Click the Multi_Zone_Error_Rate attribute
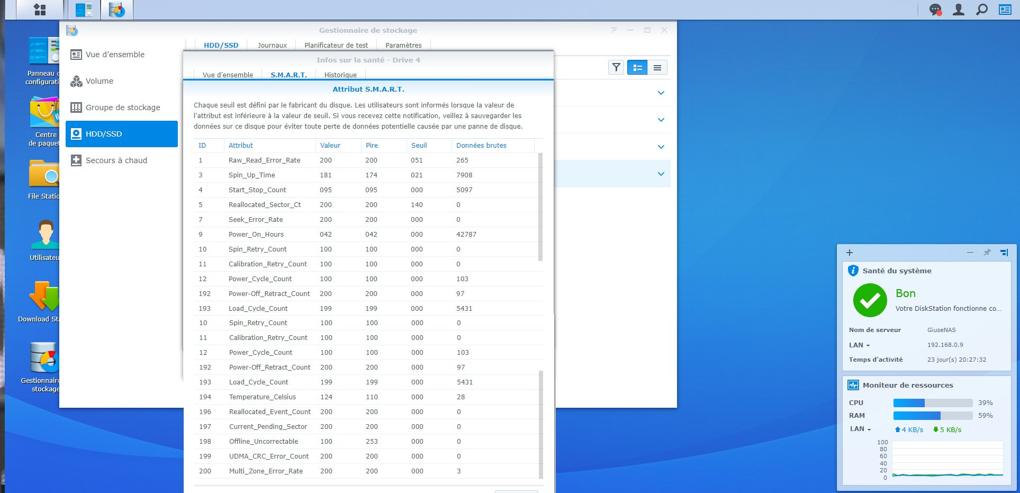1020x493 pixels. (x=266, y=471)
